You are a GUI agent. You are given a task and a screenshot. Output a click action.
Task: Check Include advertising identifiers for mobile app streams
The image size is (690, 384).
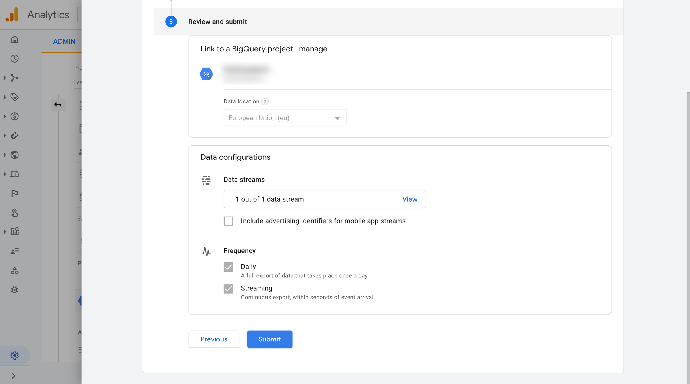pos(228,221)
